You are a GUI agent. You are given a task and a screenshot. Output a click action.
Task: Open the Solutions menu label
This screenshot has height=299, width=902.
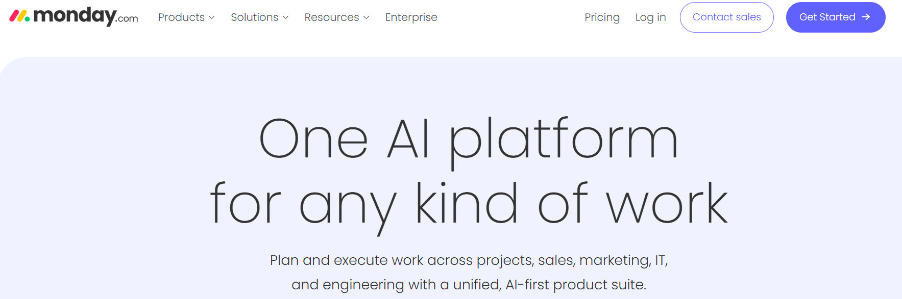tap(254, 17)
